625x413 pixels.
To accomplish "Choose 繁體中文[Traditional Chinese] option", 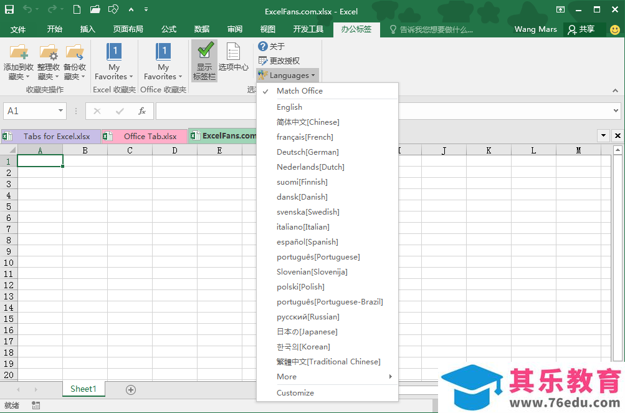I will point(327,361).
